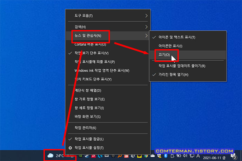
Task: Click the safely remove hardware USB icon
Action: point(172,156)
